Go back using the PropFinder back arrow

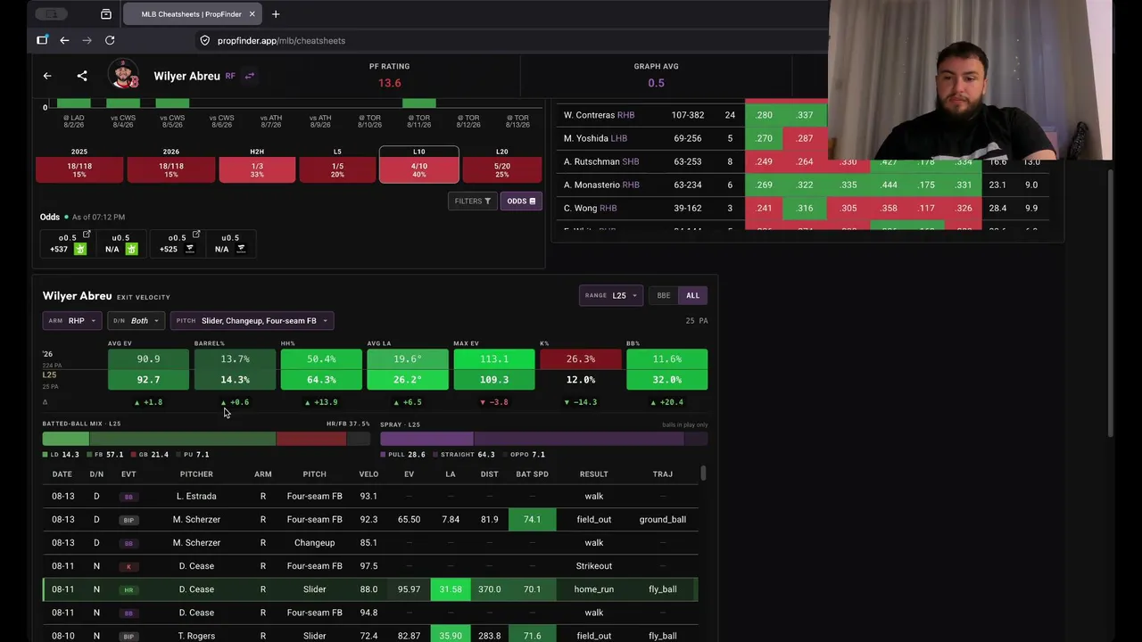[47, 76]
